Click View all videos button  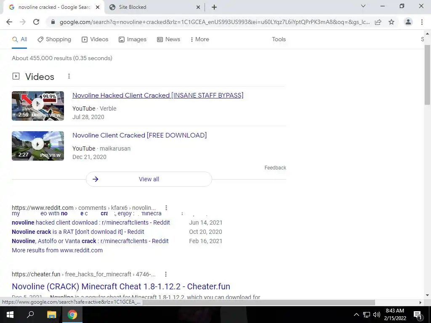[149, 179]
